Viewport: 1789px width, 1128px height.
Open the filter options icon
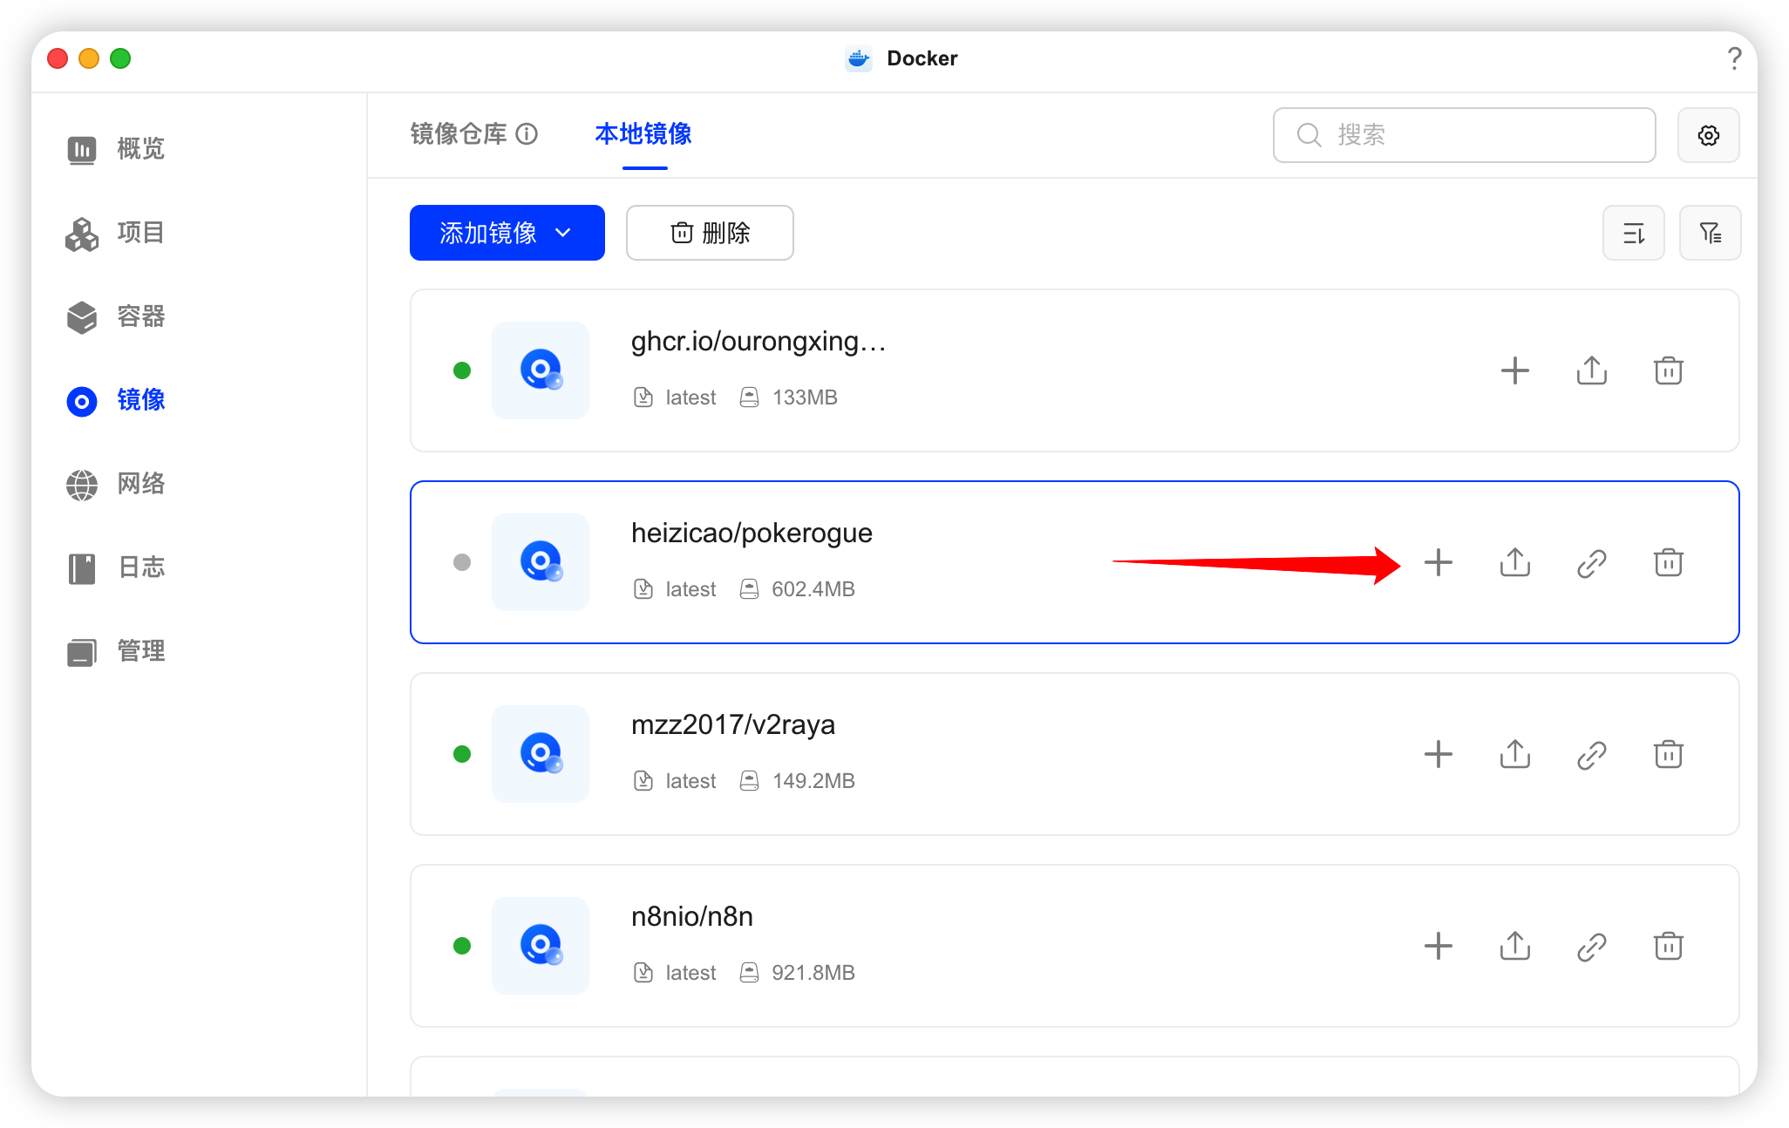tap(1710, 233)
